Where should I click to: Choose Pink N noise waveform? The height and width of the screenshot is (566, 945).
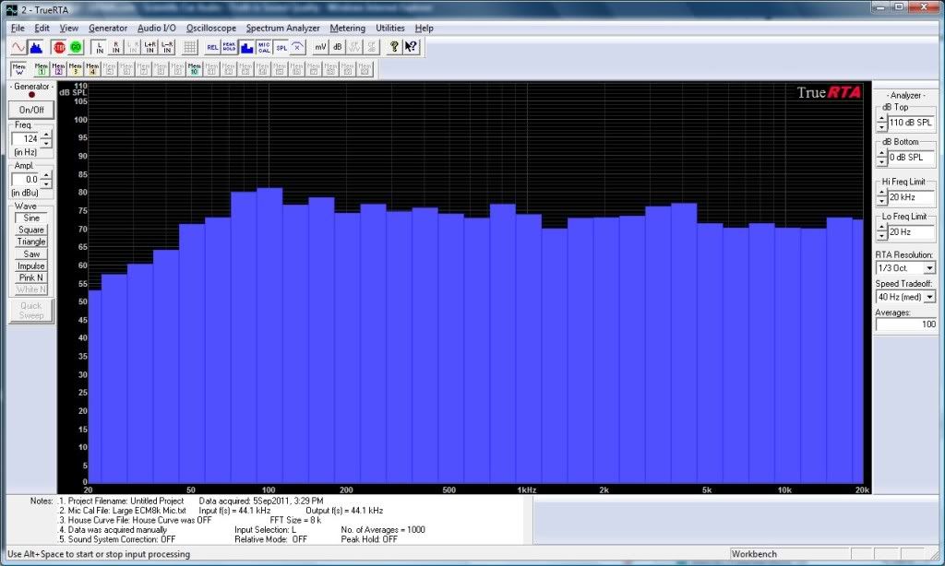[x=31, y=277]
